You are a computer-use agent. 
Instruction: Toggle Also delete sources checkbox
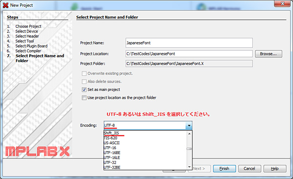[x=84, y=82]
